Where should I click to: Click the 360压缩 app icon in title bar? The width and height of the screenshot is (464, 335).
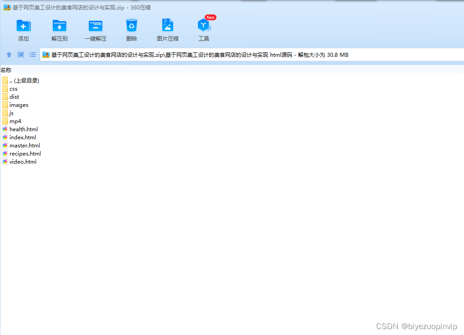[7, 7]
